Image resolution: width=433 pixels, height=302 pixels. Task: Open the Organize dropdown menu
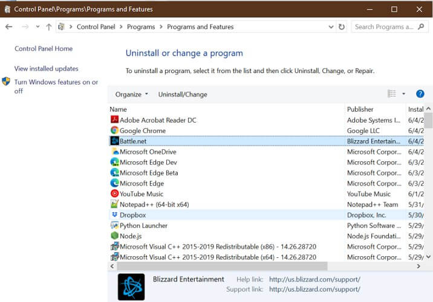131,94
